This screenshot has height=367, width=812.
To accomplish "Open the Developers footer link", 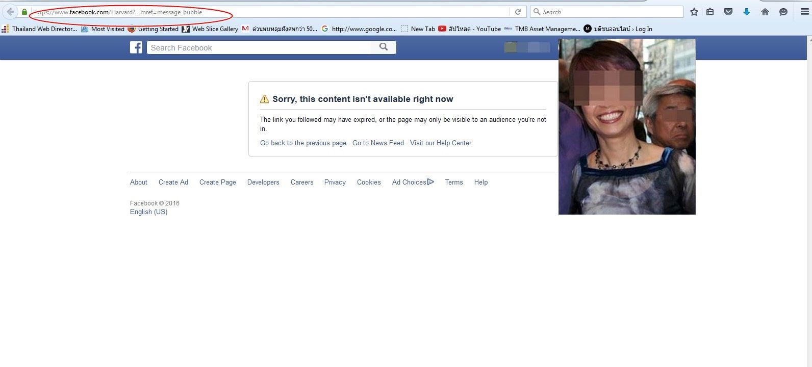I will [263, 182].
